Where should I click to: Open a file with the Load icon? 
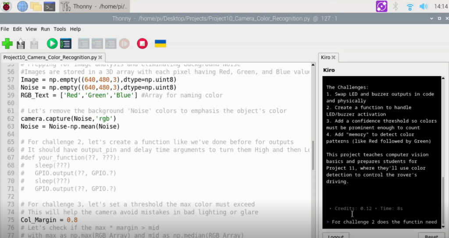21,44
